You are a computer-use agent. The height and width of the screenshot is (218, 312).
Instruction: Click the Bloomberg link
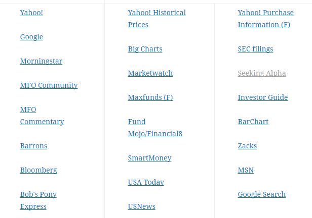38,170
